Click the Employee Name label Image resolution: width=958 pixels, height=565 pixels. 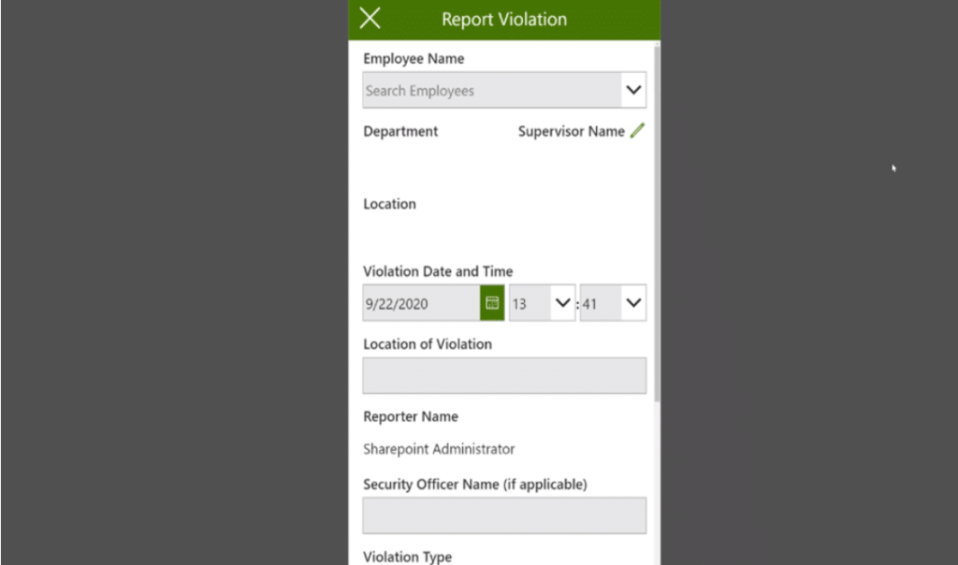[414, 59]
